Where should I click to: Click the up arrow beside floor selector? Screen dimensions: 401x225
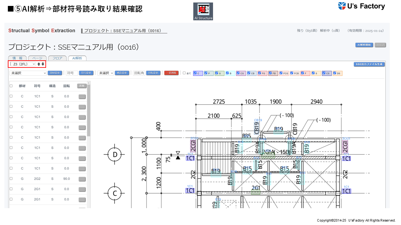click(x=39, y=64)
